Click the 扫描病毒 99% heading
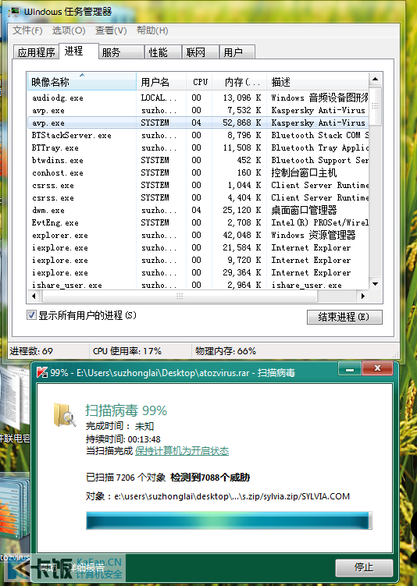 (126, 410)
